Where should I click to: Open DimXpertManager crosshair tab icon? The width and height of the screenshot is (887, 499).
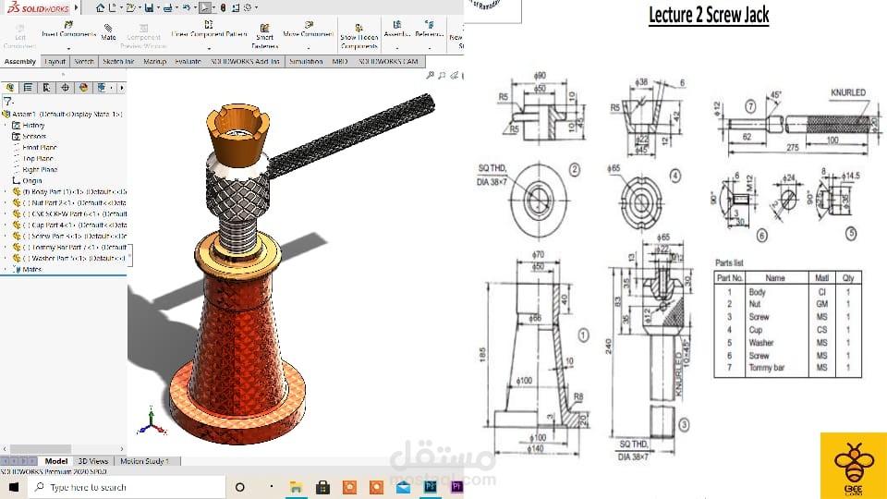[x=65, y=87]
